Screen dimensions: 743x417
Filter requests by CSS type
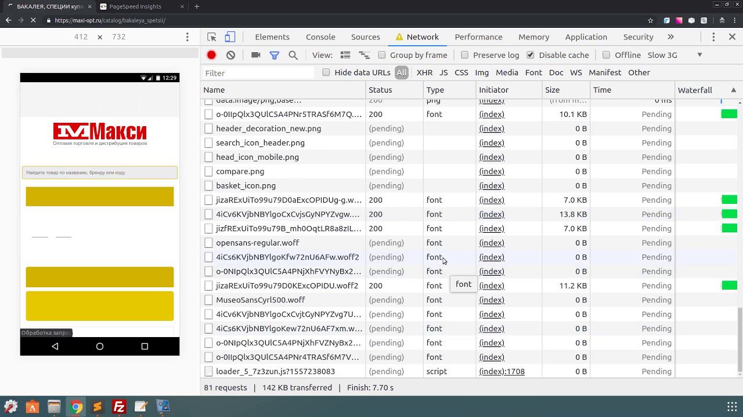(x=461, y=72)
